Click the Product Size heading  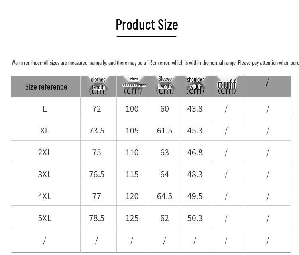tap(147, 25)
